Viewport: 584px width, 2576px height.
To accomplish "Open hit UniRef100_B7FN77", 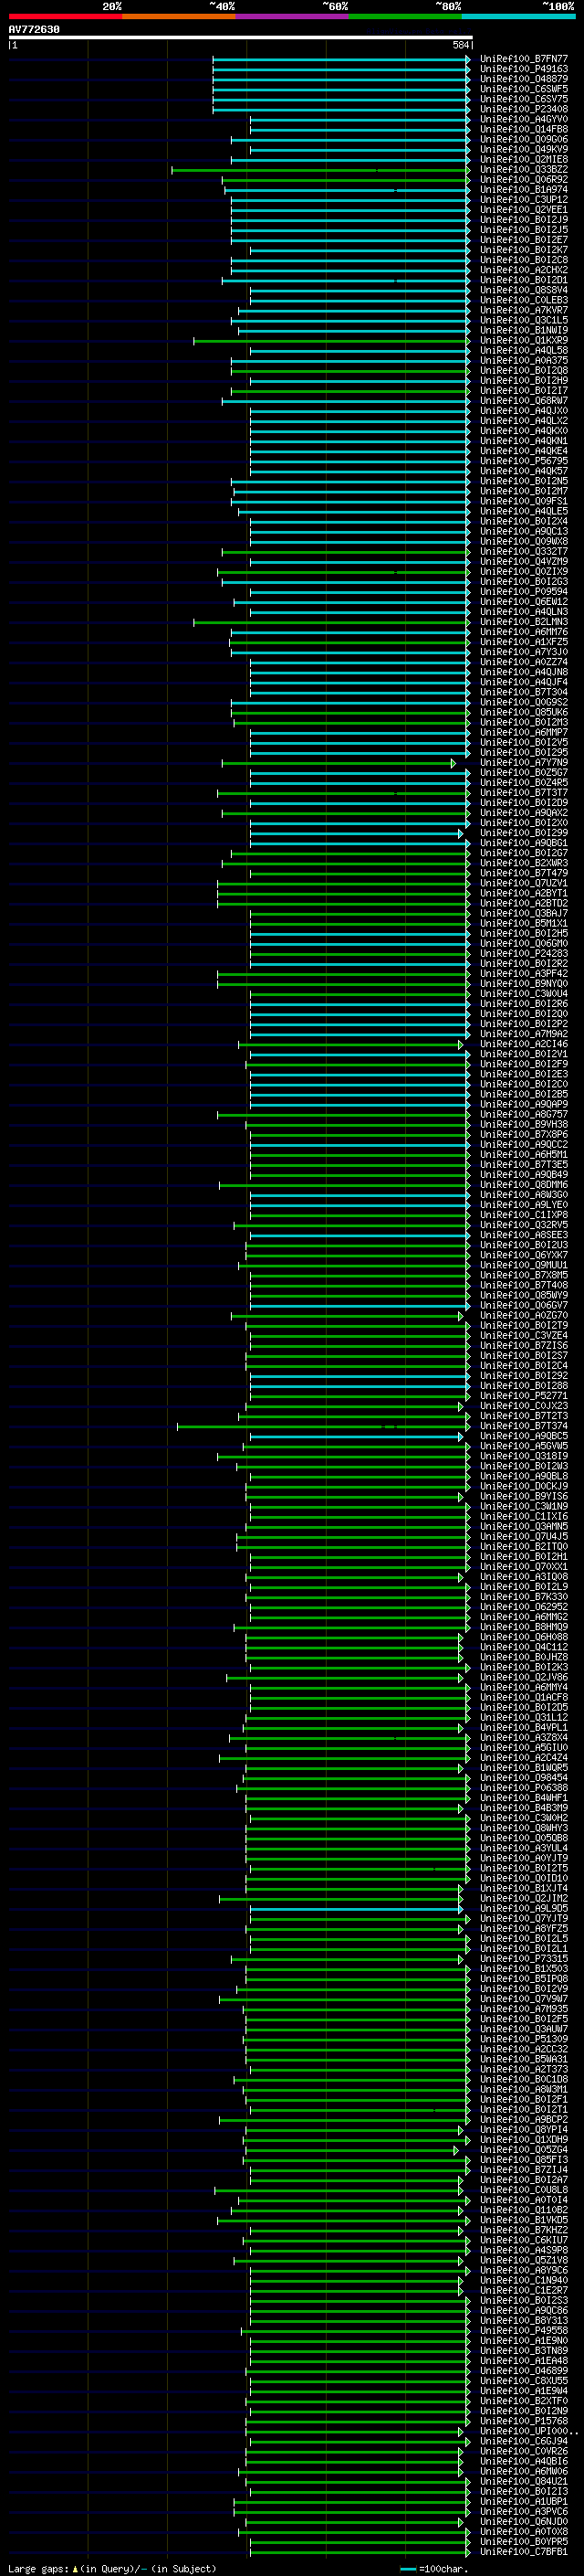I will coord(523,59).
